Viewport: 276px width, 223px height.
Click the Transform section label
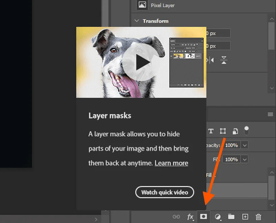coord(156,21)
